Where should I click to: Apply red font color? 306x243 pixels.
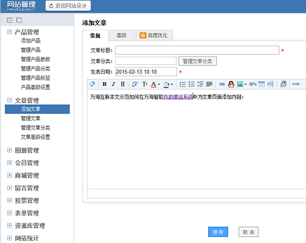tap(154, 84)
